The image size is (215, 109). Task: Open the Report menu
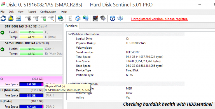(32, 12)
